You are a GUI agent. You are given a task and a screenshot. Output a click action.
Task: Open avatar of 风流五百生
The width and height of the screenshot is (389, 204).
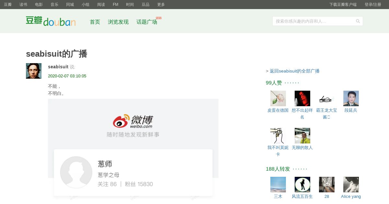(x=302, y=185)
